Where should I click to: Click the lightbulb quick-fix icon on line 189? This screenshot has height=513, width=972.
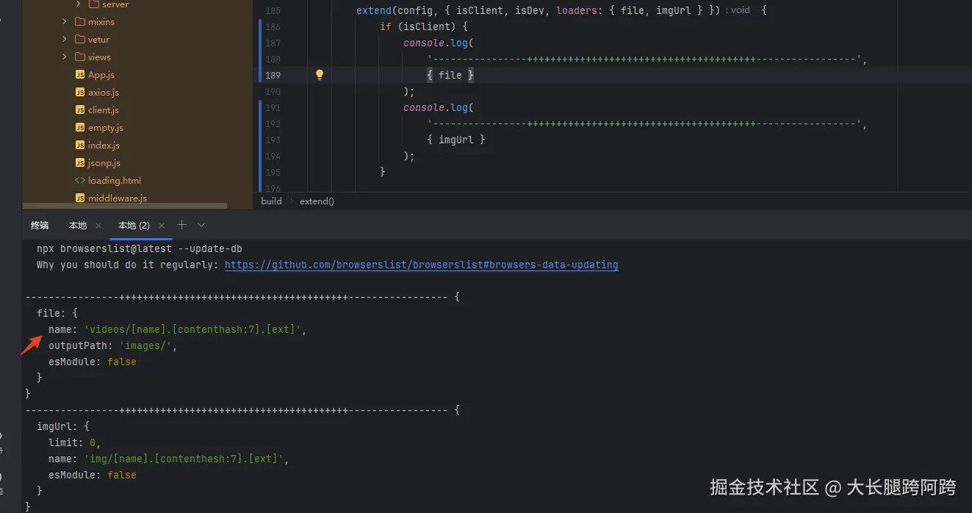click(x=320, y=75)
